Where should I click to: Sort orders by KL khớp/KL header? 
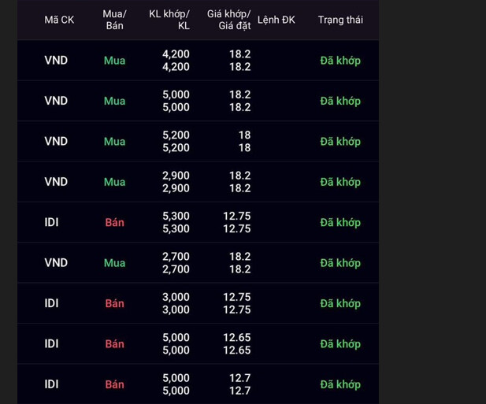tap(169, 20)
